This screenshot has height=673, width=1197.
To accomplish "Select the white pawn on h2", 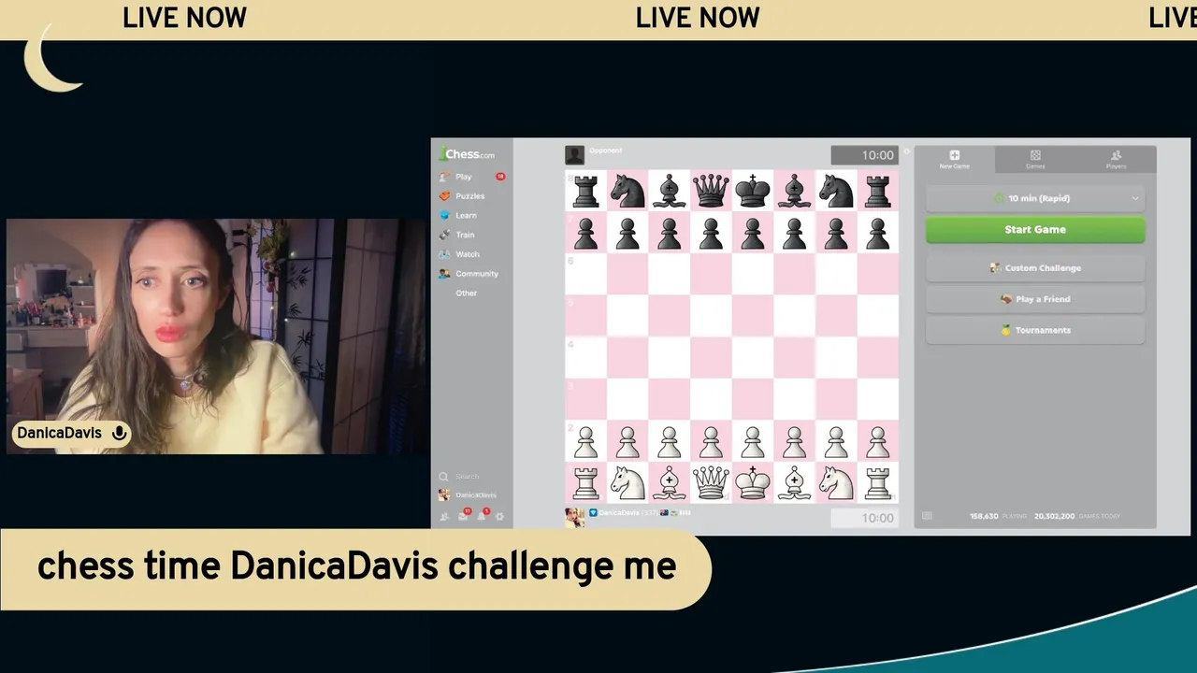I will 877,440.
